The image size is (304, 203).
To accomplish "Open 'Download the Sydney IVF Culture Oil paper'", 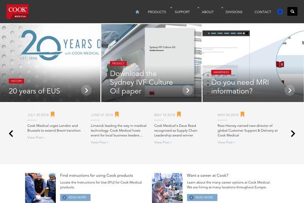I will pyautogui.click(x=141, y=82).
